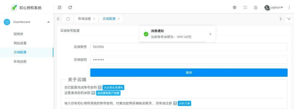Click the blue 保存 button
Viewport: 294px width, 109px height.
pos(189,73)
